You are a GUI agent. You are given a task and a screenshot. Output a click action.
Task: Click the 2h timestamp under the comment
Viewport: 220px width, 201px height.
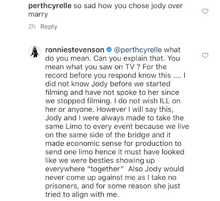(x=32, y=26)
